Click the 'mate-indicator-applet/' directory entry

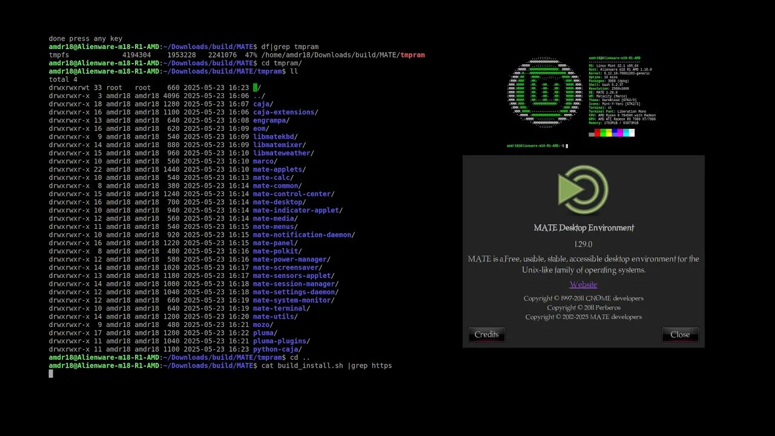(x=298, y=210)
